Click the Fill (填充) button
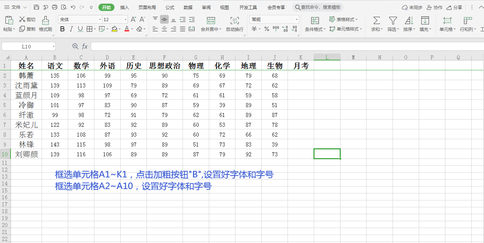The height and width of the screenshot is (243, 484). 425,24
